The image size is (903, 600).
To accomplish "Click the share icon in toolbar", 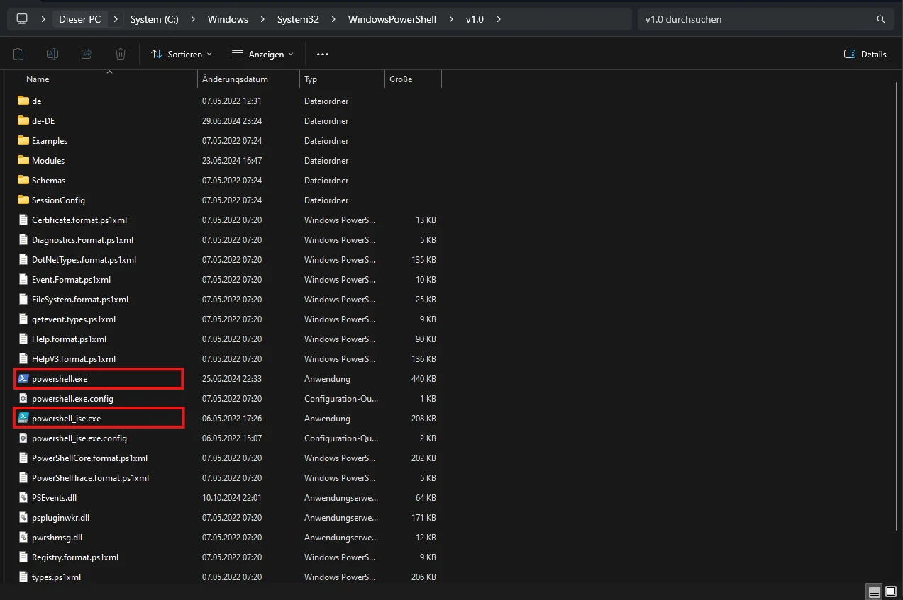I will coord(87,54).
